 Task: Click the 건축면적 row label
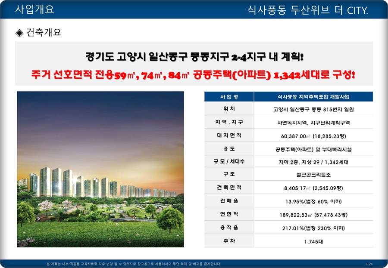coord(229,188)
